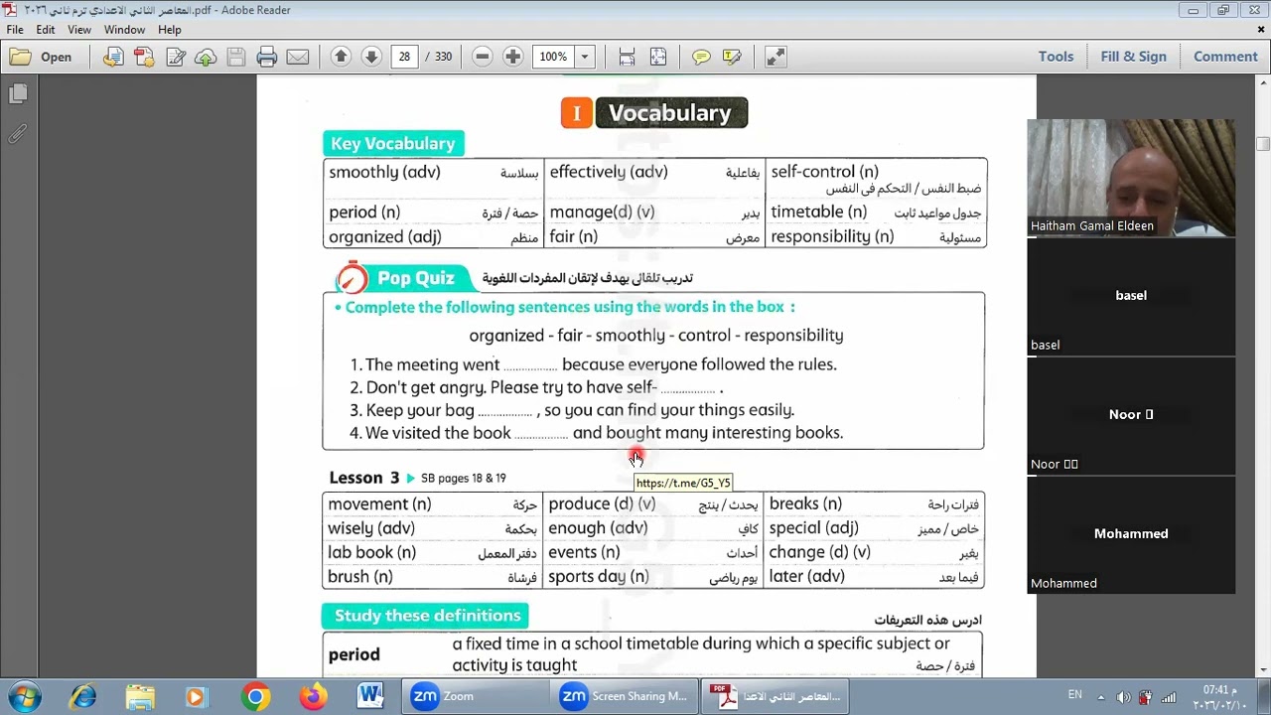This screenshot has height=715, width=1271.
Task: Click the Email envelope icon
Action: (298, 57)
